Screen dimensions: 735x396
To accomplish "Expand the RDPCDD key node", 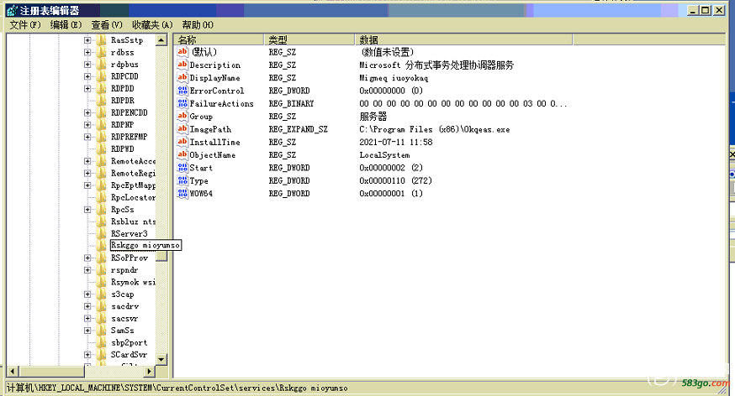I will click(x=87, y=76).
